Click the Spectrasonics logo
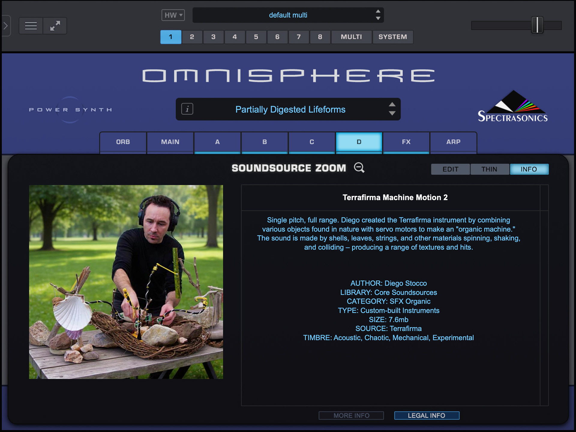 click(512, 107)
